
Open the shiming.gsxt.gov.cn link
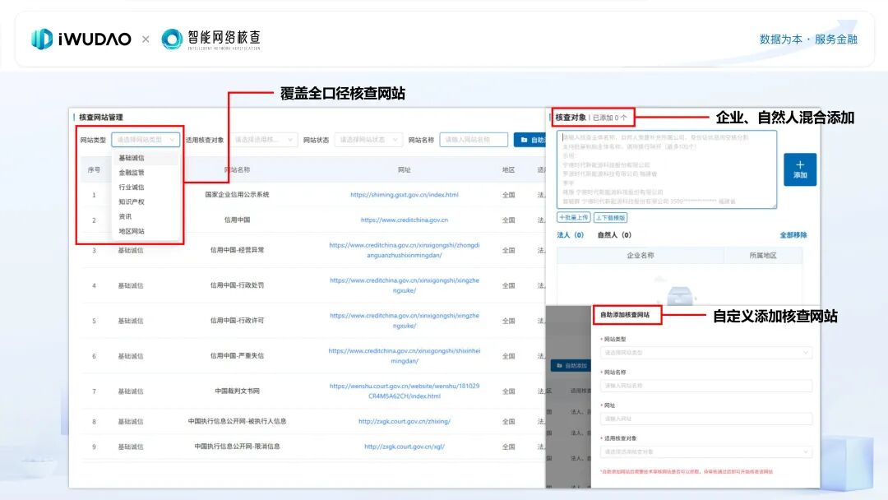[405, 195]
